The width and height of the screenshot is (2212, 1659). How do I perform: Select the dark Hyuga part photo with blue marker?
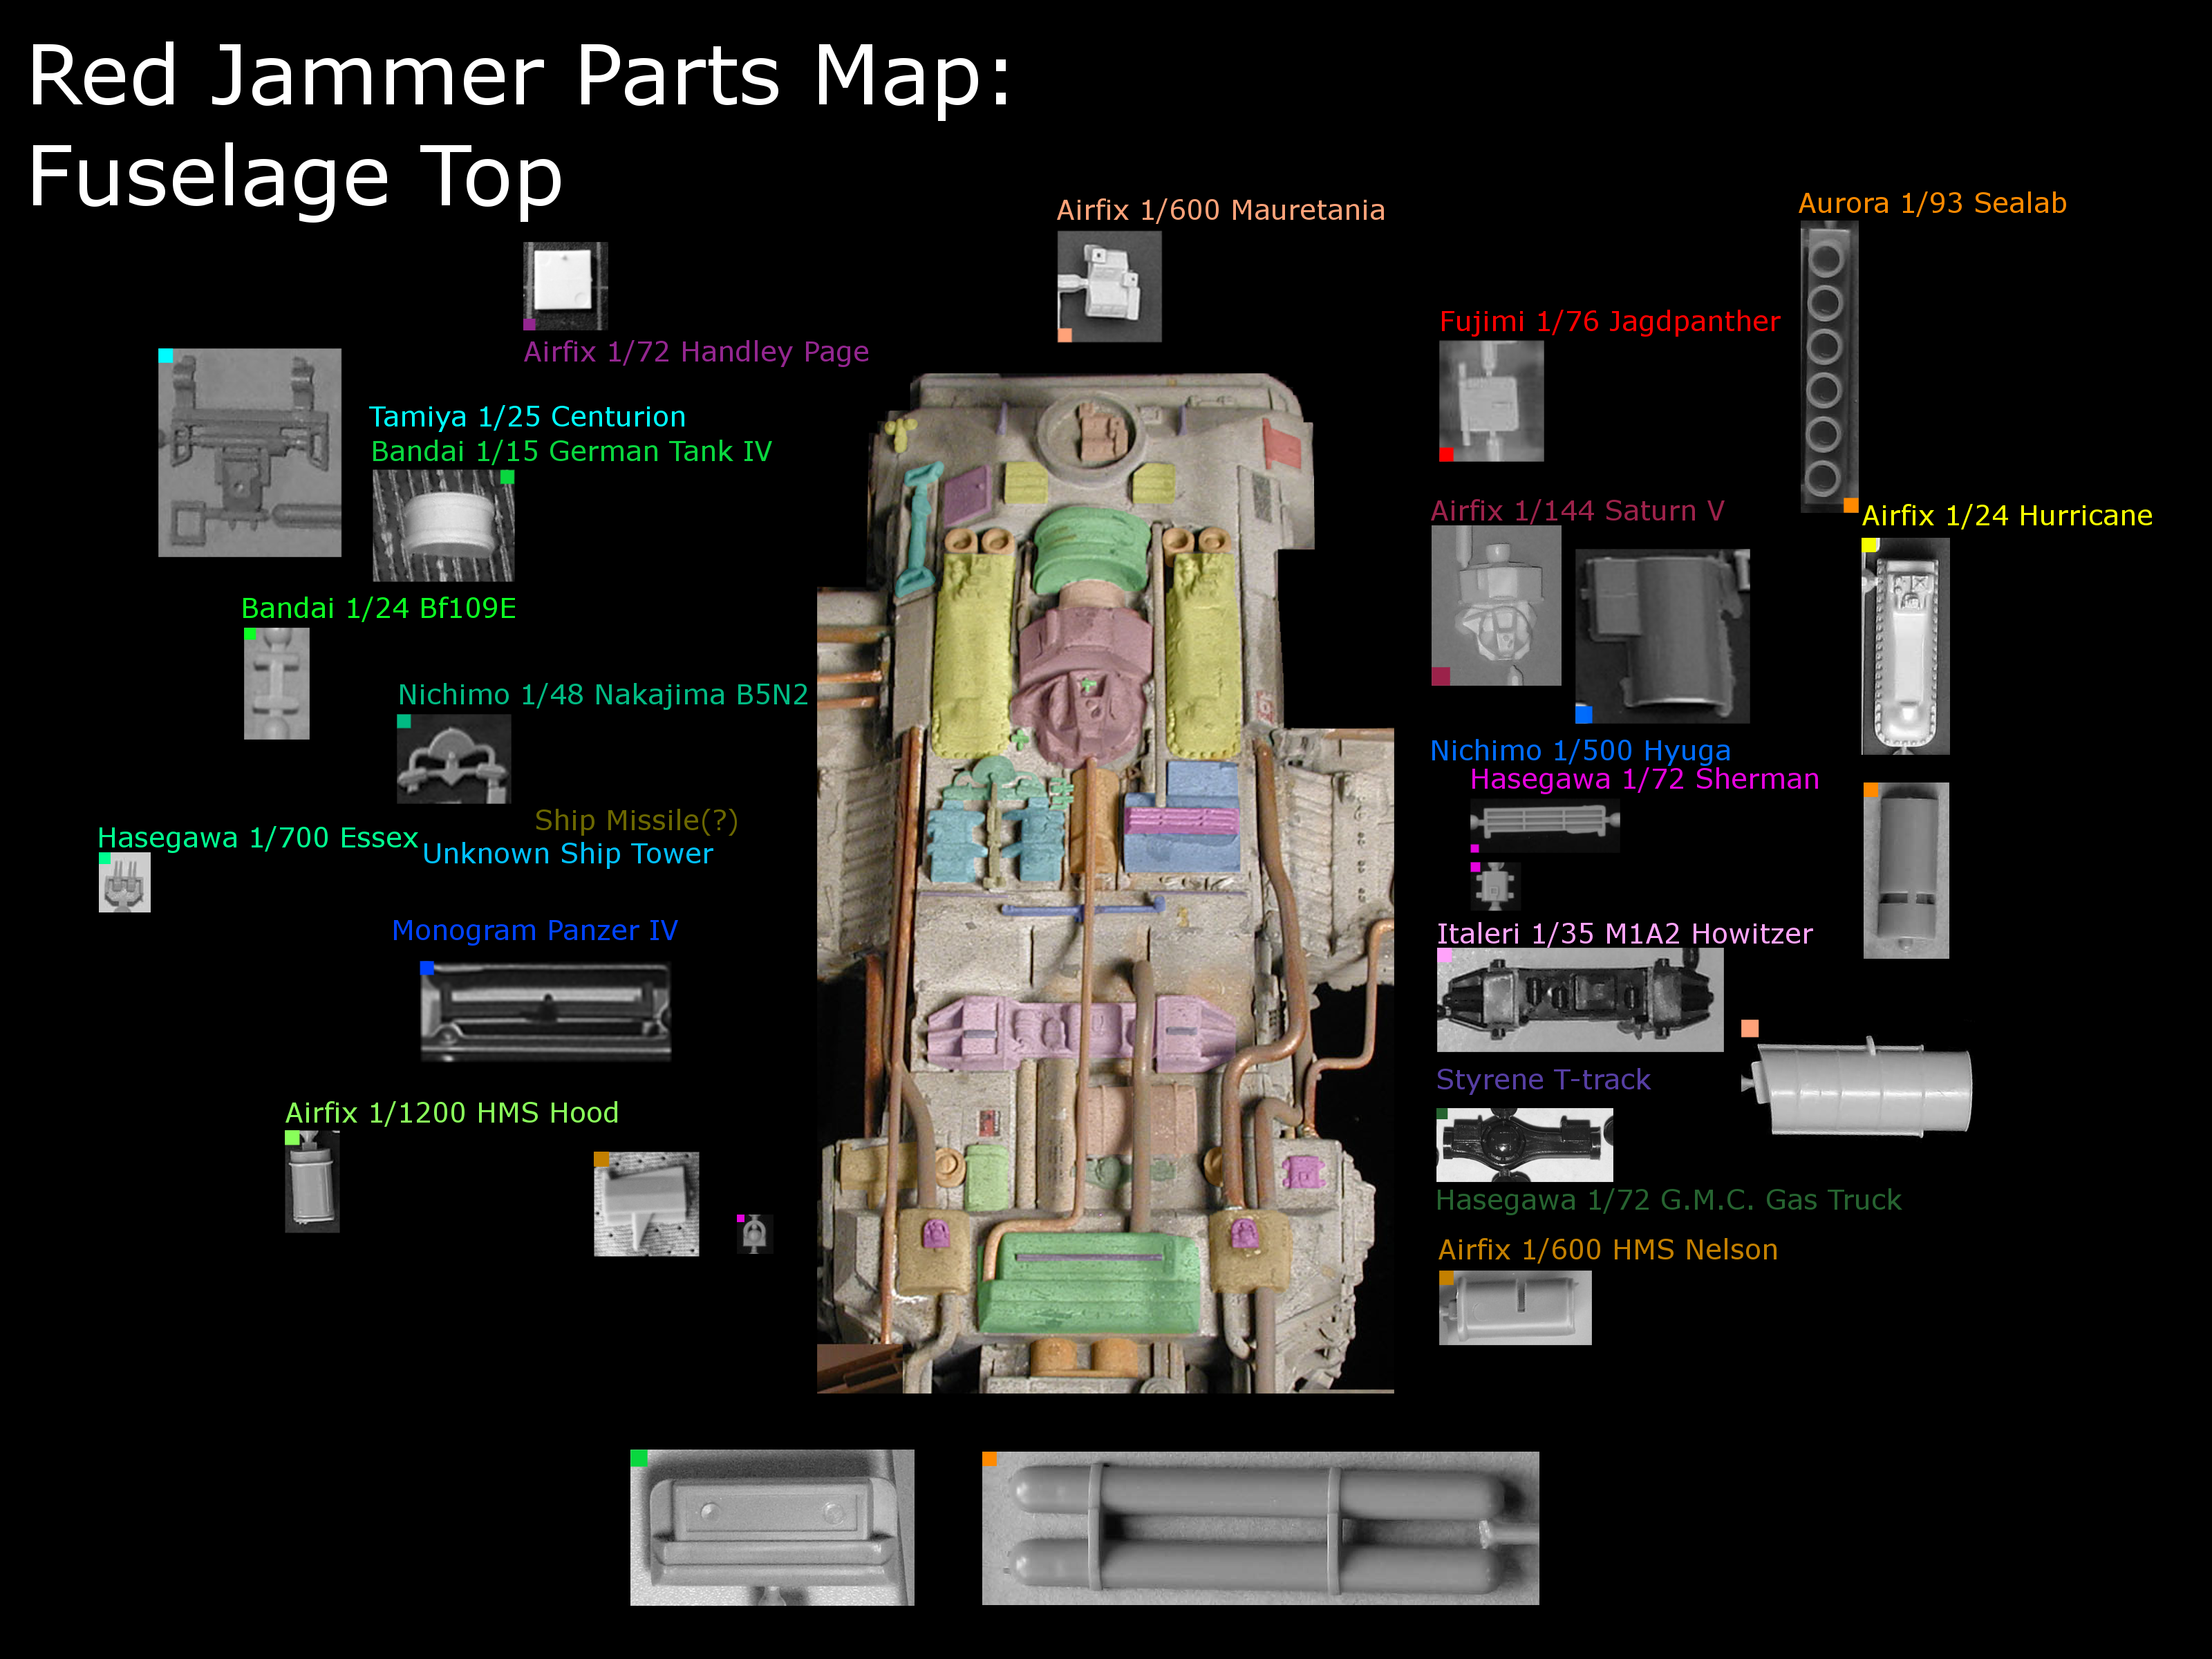click(x=1662, y=636)
